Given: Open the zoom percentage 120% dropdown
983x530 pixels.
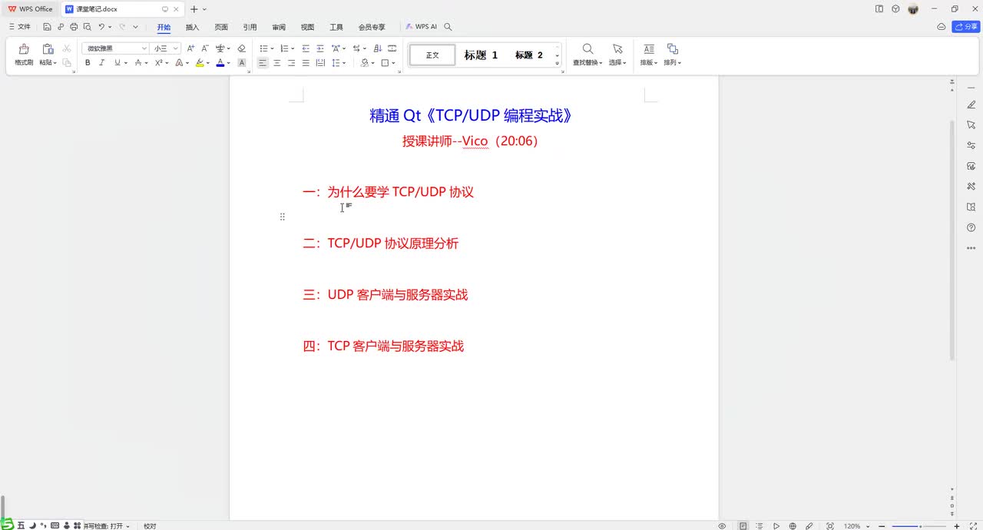Looking at the screenshot, I should [x=856, y=526].
